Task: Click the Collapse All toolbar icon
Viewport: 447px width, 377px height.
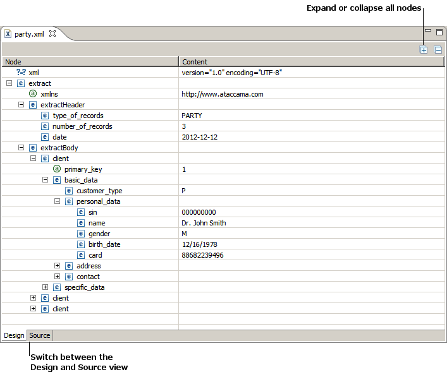Action: tap(438, 50)
